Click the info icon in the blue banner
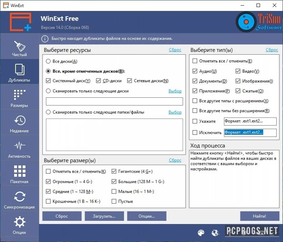The height and width of the screenshot is (242, 283). [x=45, y=39]
